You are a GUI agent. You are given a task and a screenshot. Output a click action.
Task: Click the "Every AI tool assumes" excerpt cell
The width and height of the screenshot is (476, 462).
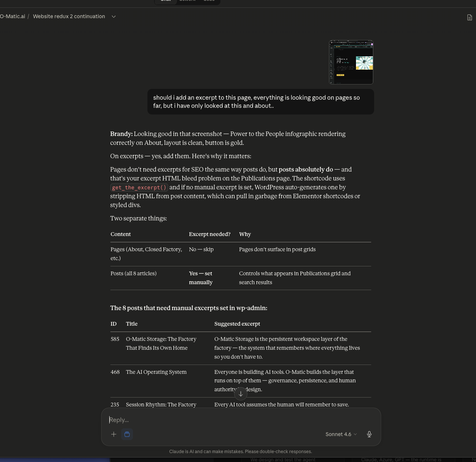point(282,405)
